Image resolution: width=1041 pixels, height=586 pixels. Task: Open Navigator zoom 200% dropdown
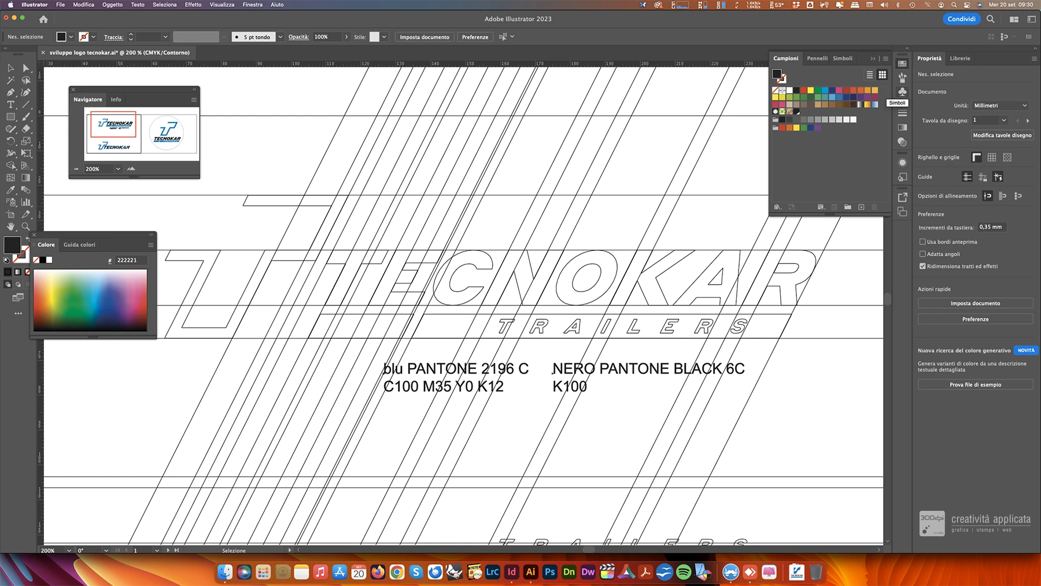tap(118, 169)
